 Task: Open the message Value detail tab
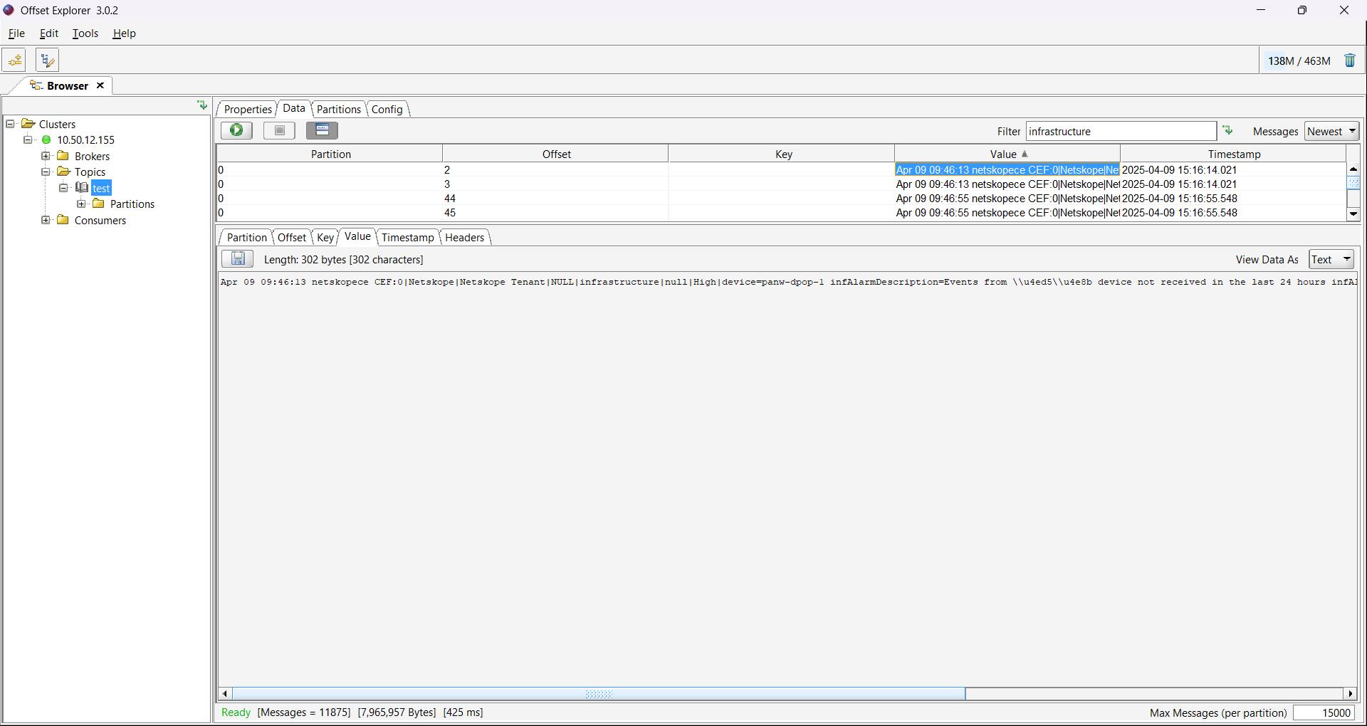[357, 236]
